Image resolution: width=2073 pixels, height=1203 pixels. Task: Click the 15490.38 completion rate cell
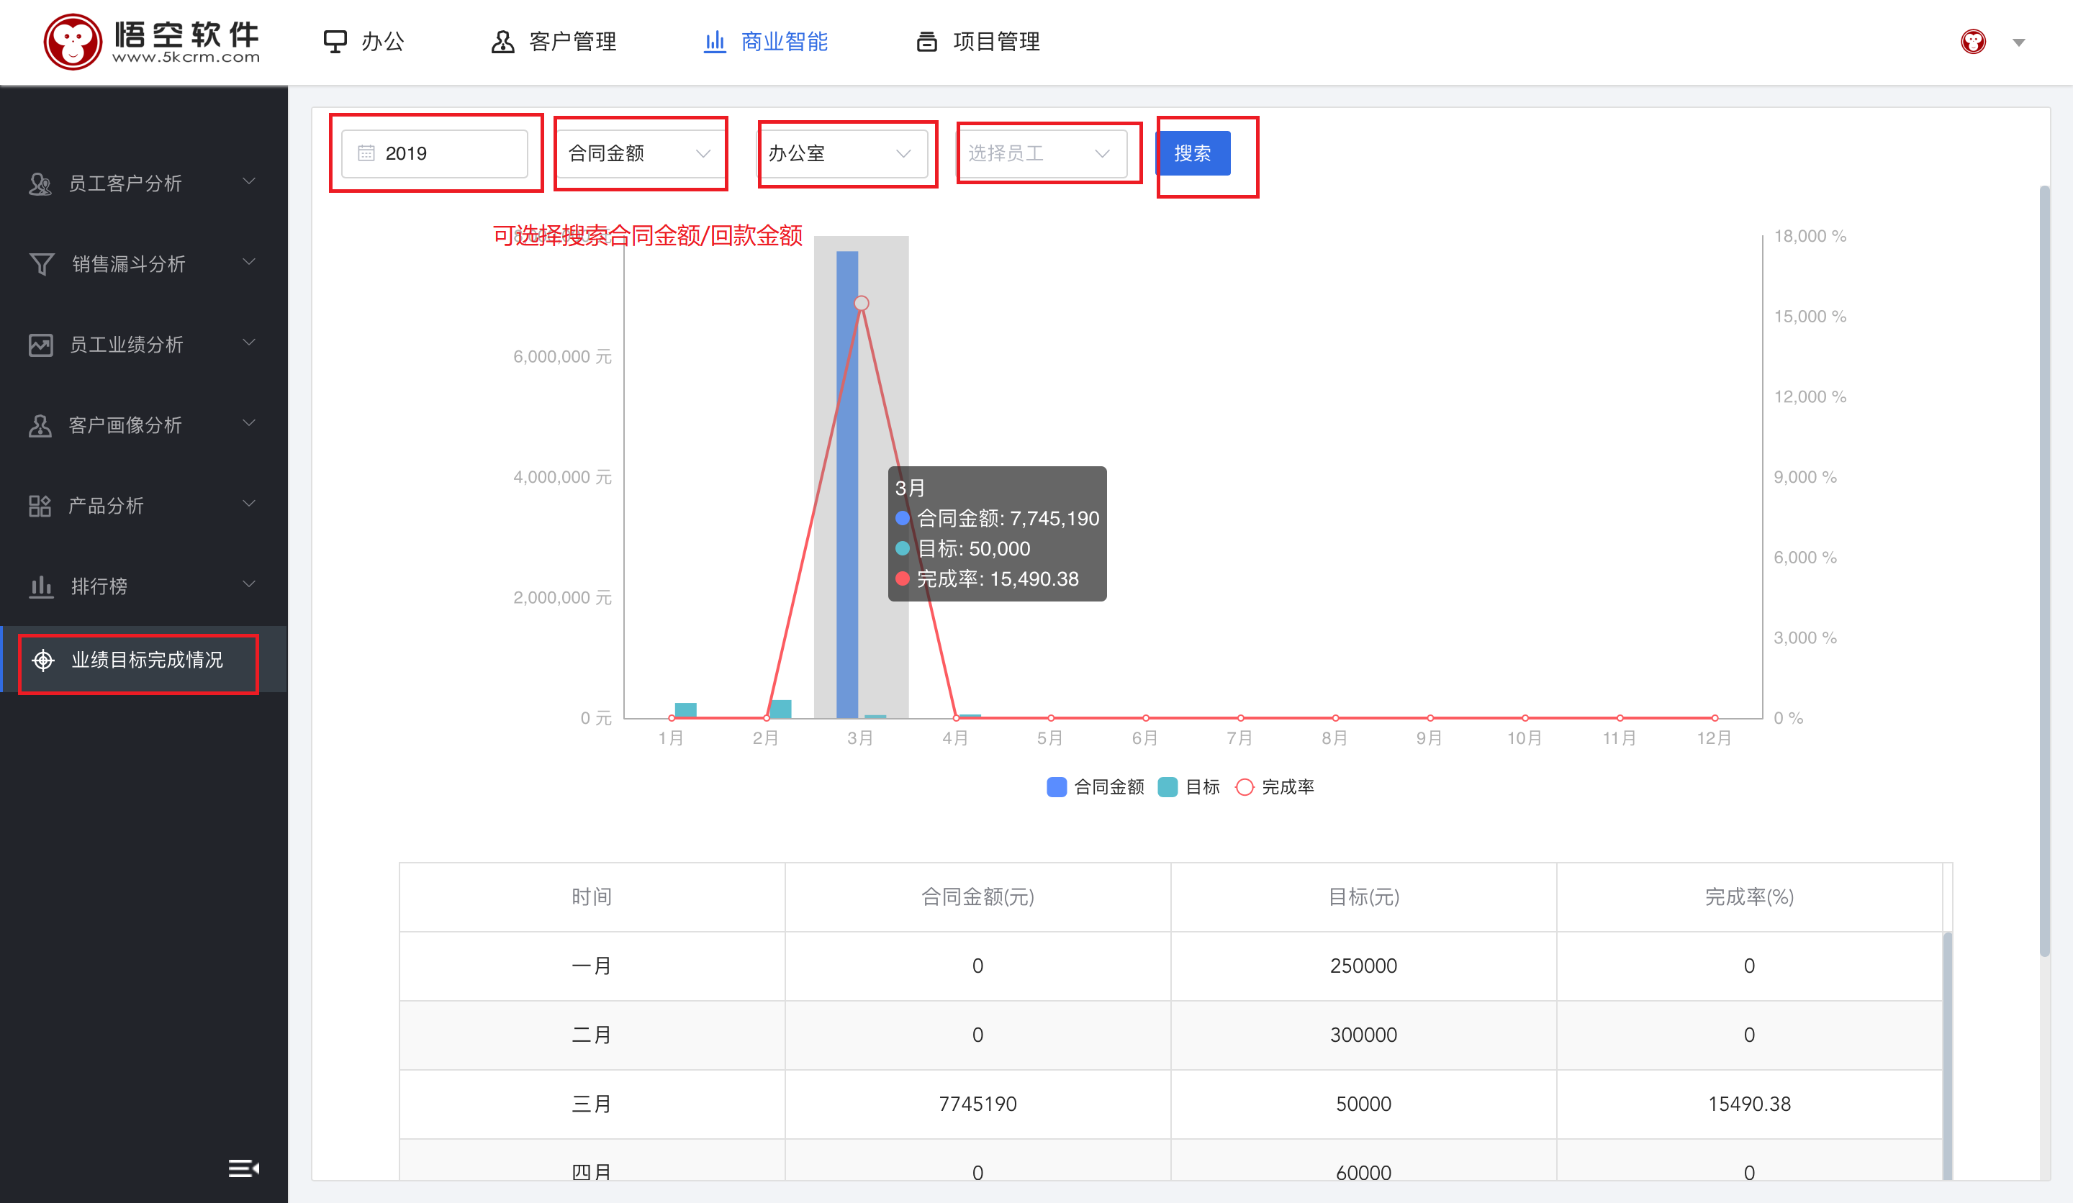coord(1749,1104)
